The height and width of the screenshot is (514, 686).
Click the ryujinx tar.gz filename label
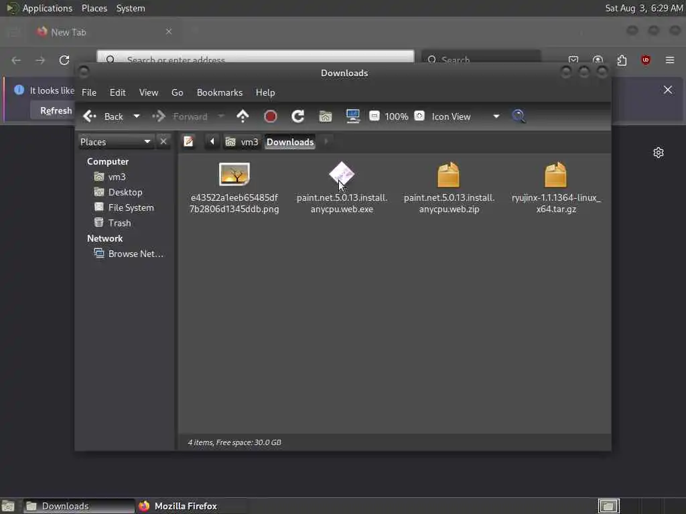click(556, 203)
